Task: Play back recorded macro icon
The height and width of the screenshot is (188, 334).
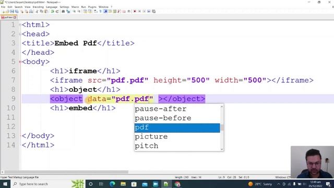Action: click(144, 11)
